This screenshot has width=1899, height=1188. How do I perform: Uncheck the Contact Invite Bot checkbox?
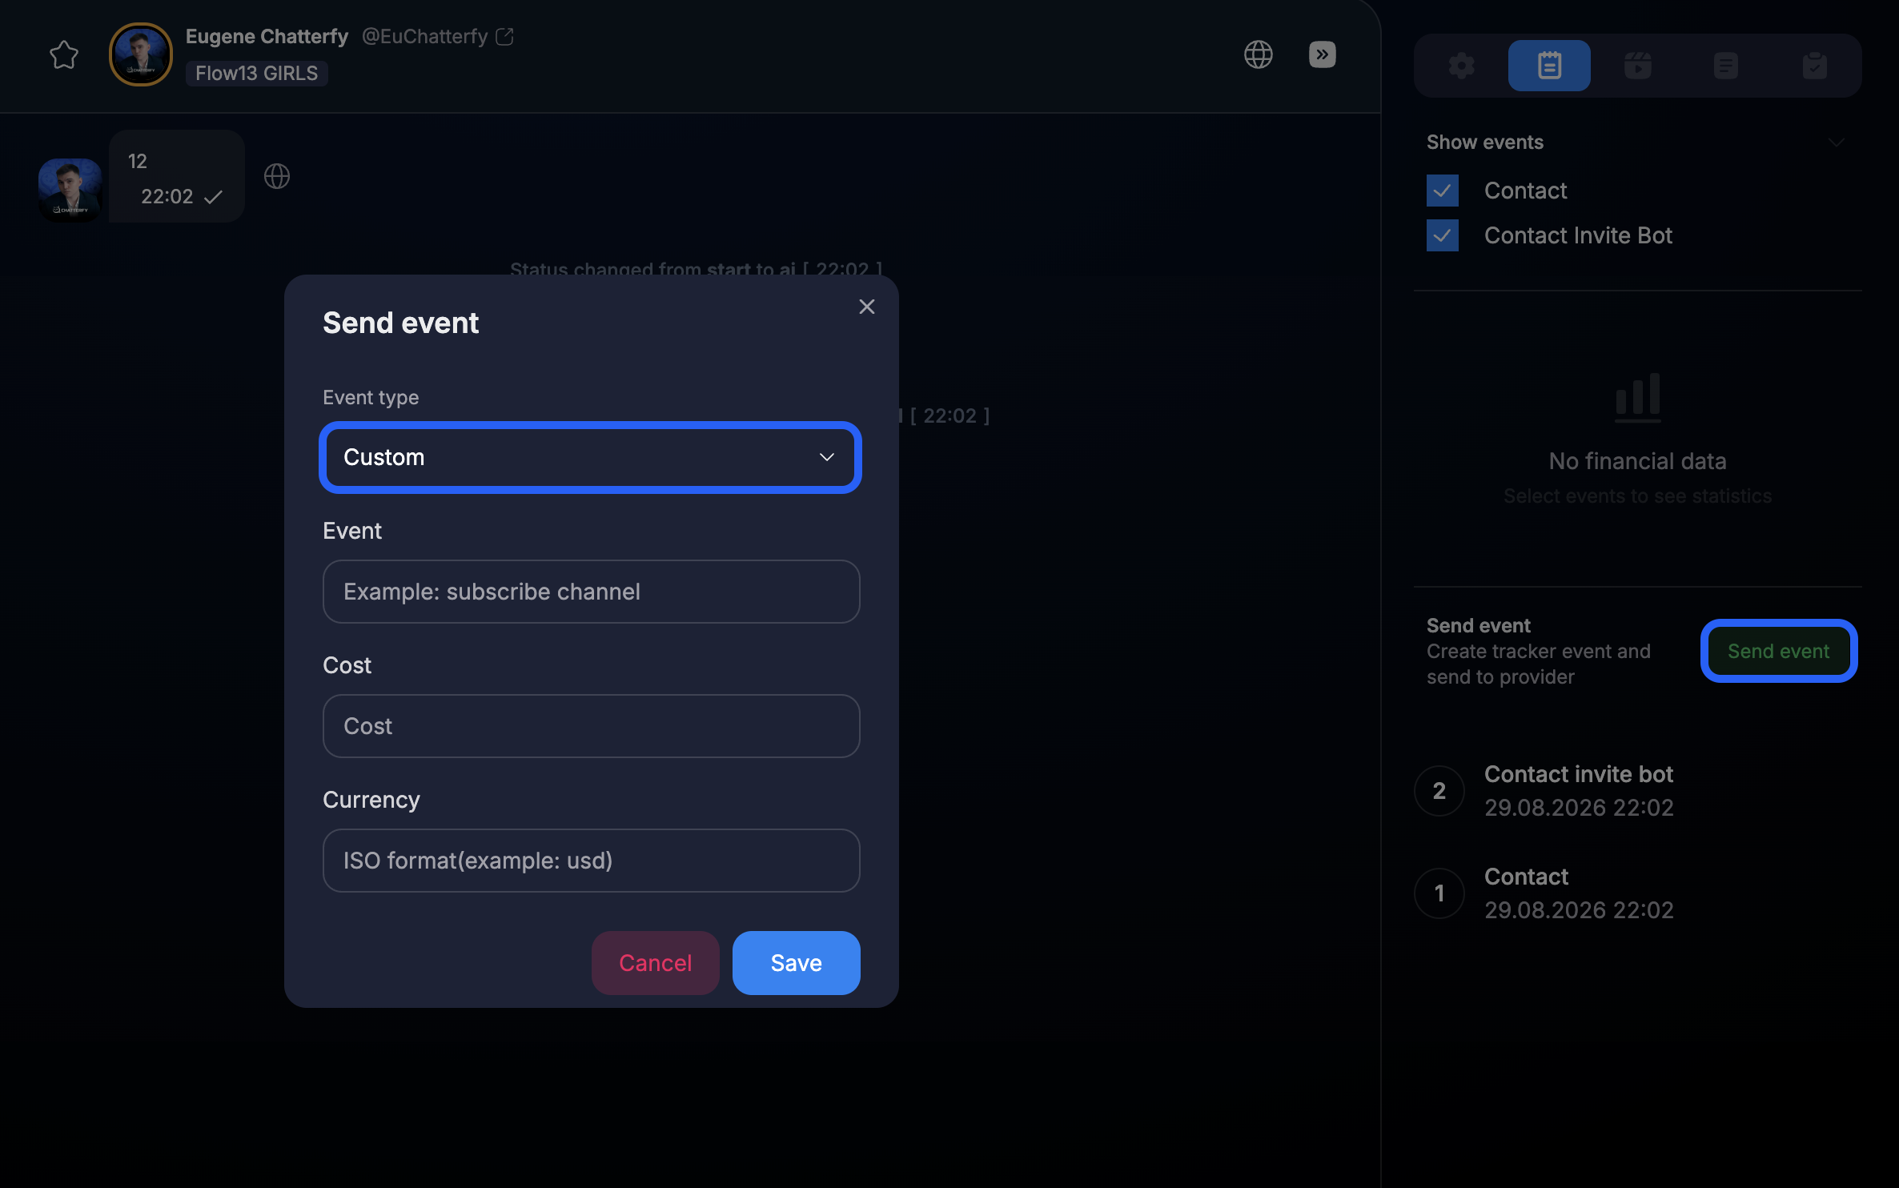point(1443,235)
